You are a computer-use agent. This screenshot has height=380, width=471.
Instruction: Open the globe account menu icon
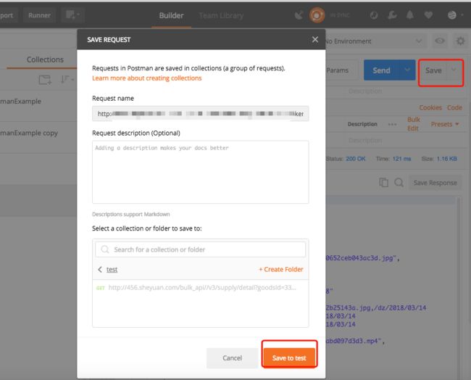[x=451, y=15]
